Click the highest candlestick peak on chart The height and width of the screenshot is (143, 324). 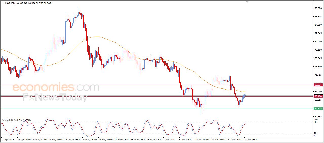coord(78,8)
